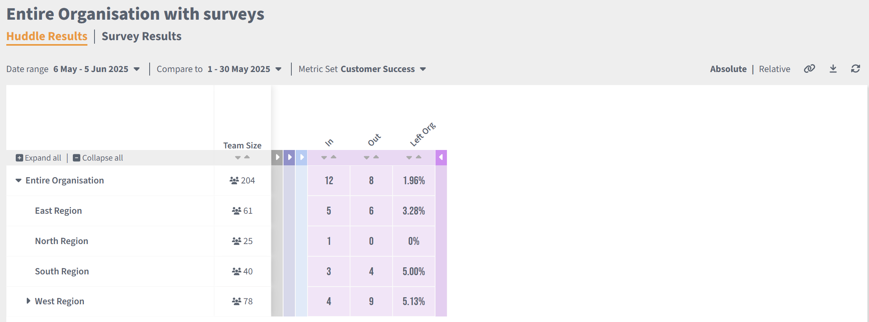Click Collapse all button
Screen dimensions: 869x322
(x=98, y=158)
